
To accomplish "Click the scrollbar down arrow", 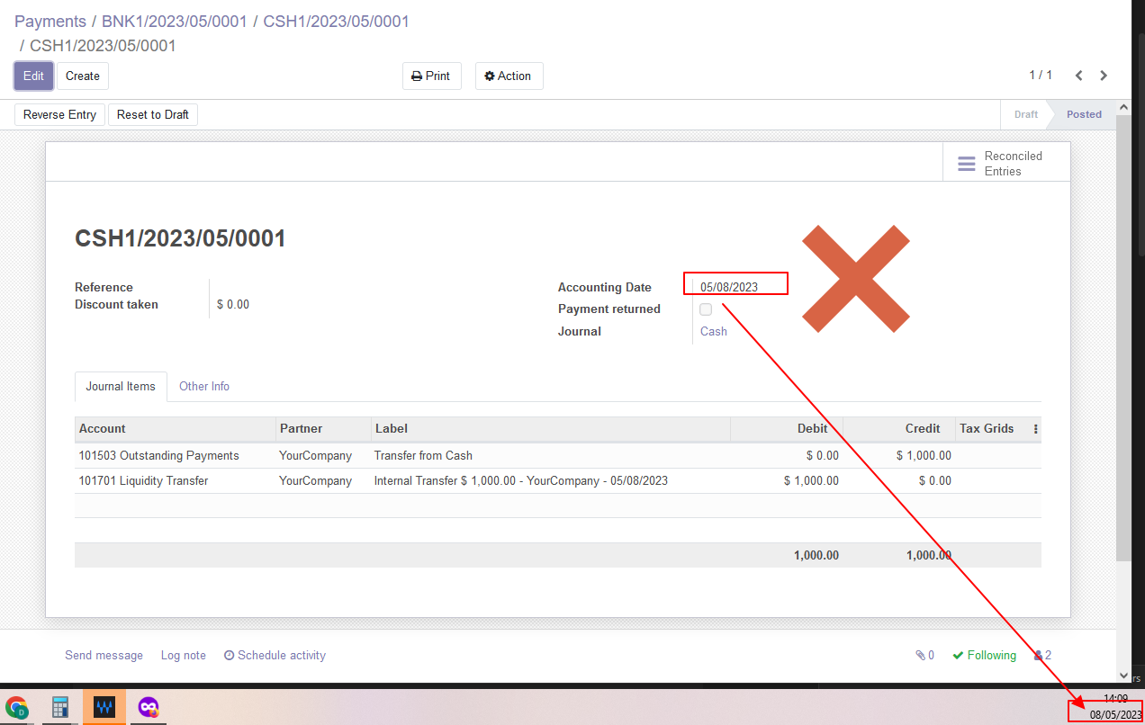I will 1123,675.
